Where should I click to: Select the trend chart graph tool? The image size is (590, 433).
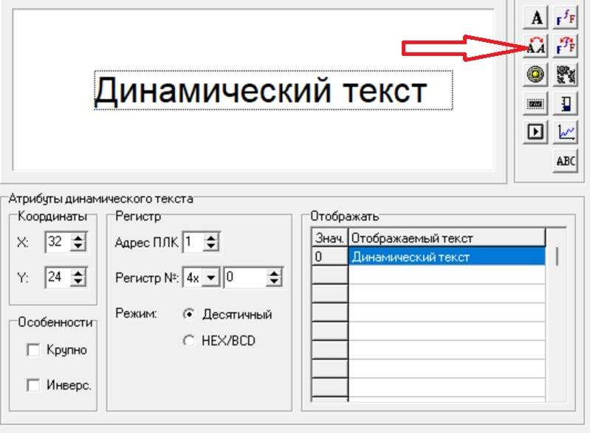click(x=566, y=132)
